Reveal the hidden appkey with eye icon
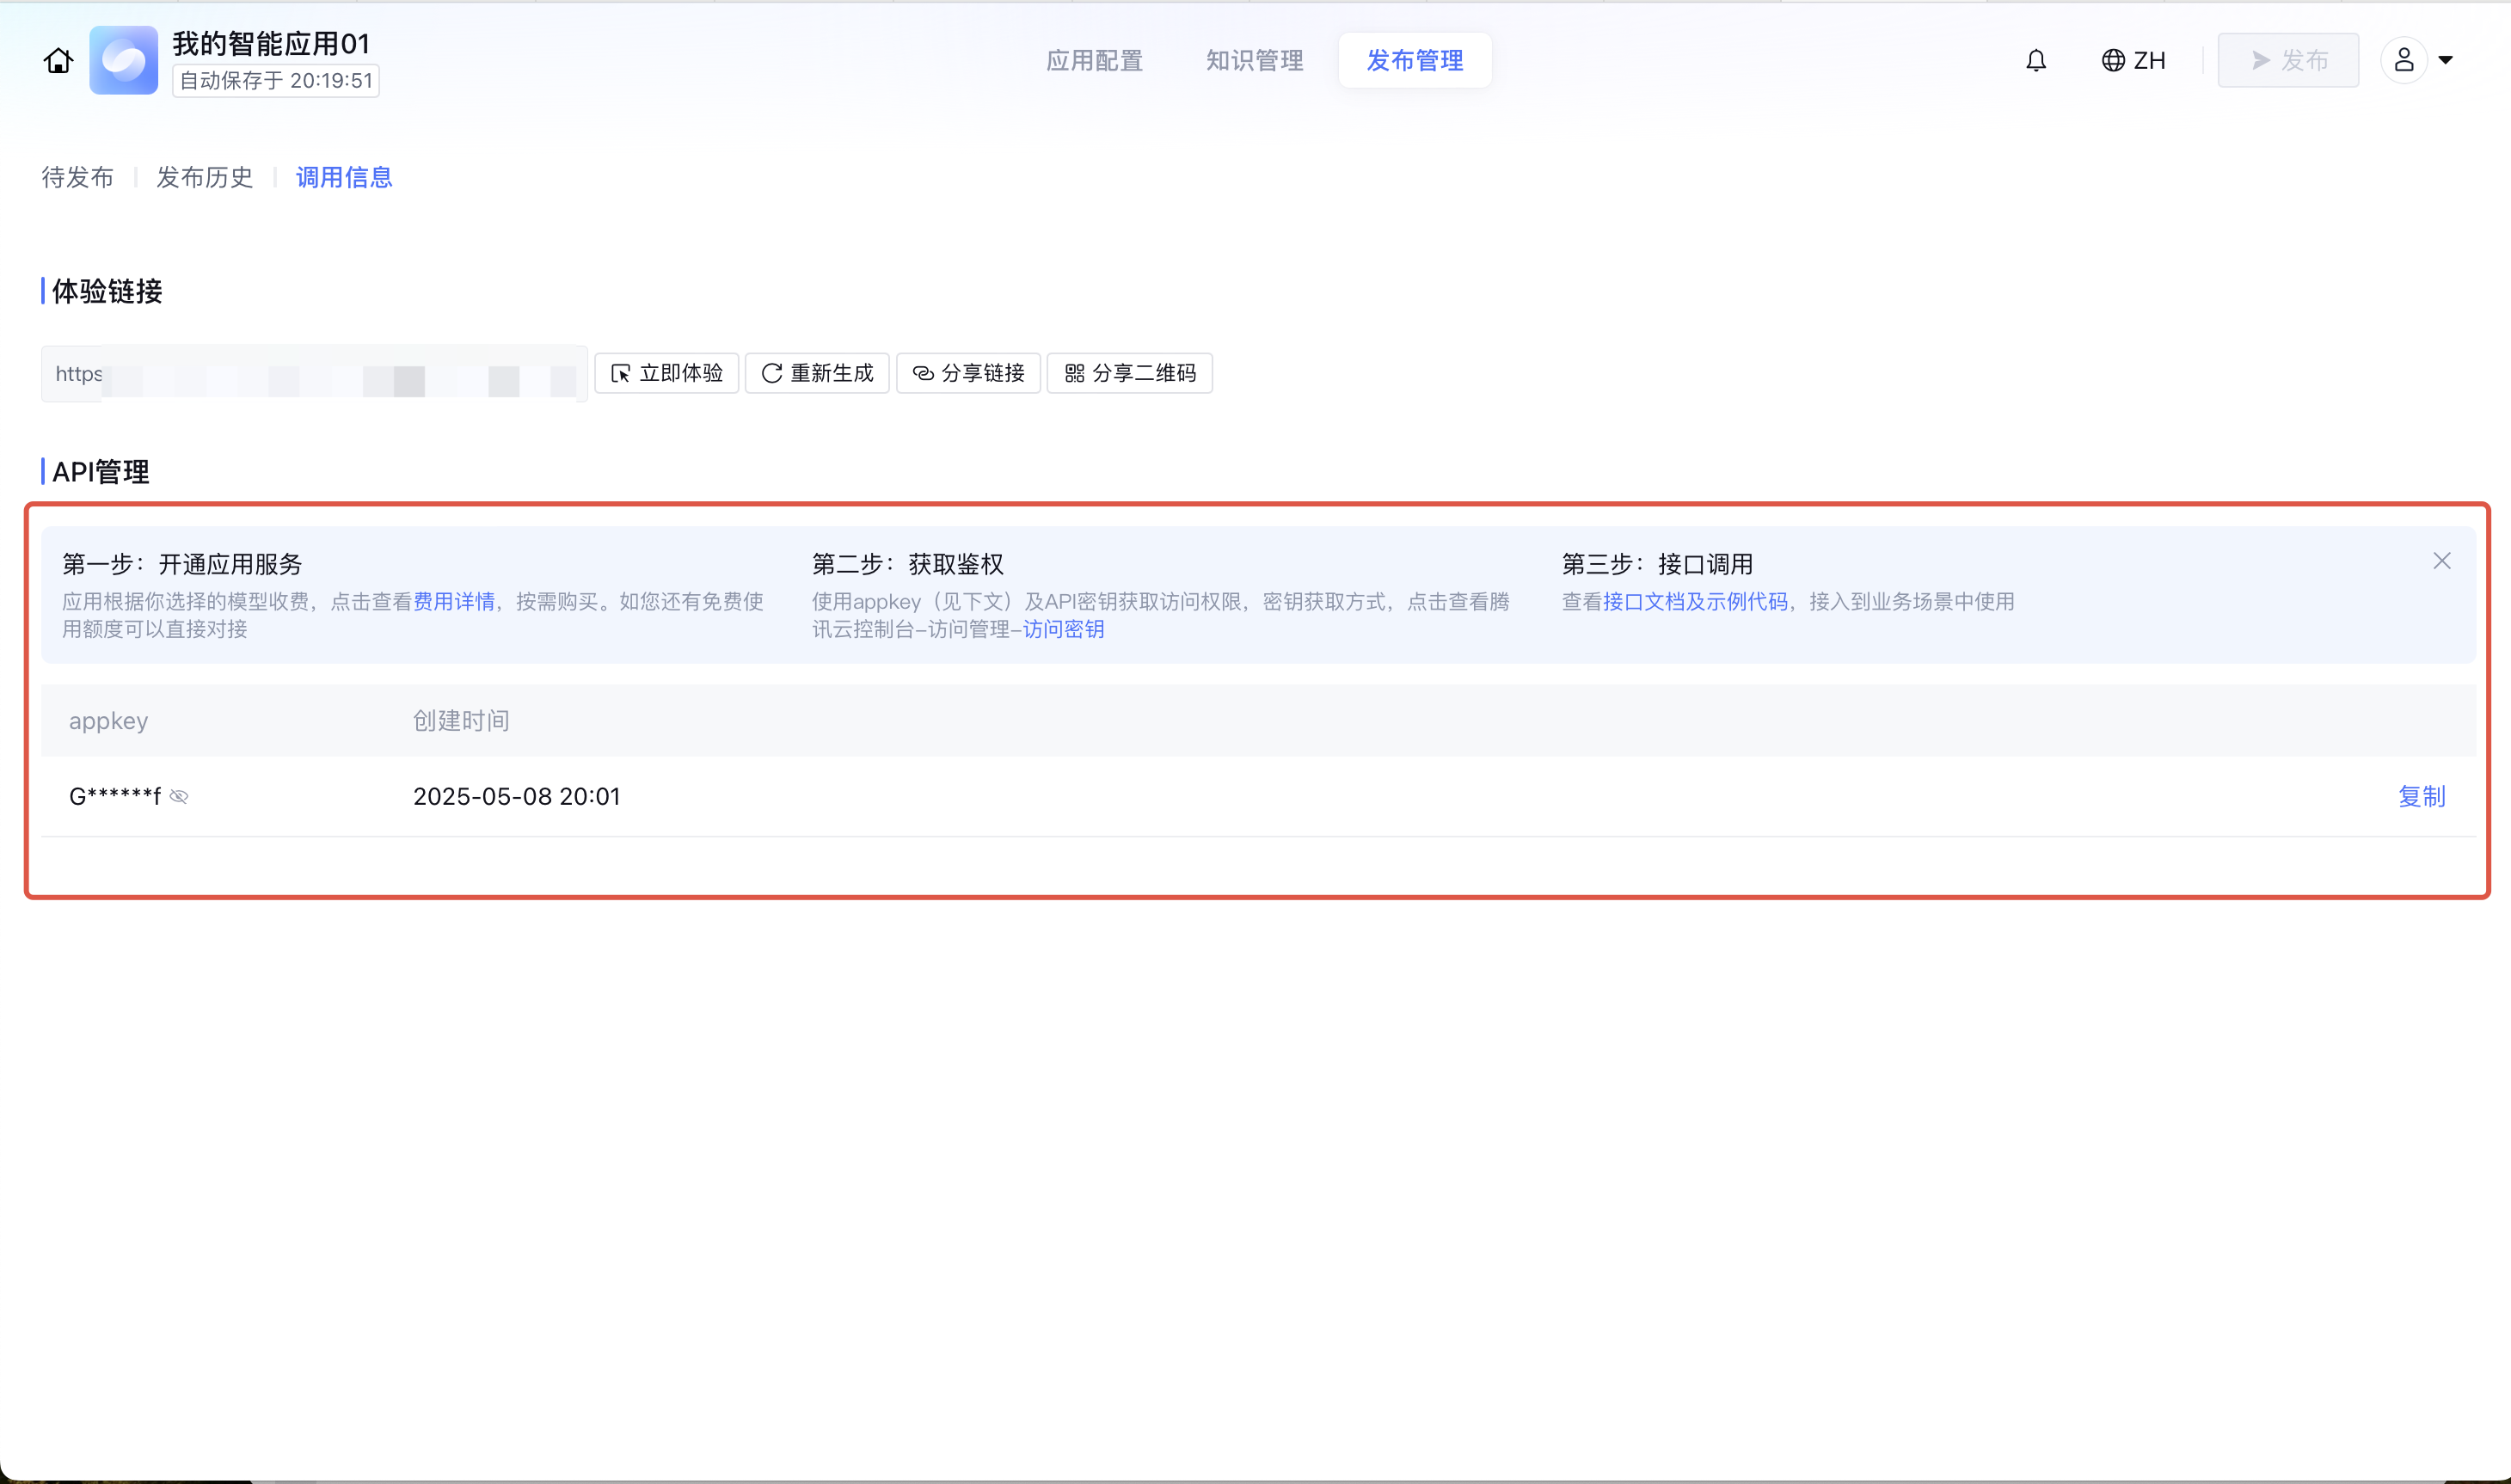The image size is (2511, 1484). tap(179, 797)
